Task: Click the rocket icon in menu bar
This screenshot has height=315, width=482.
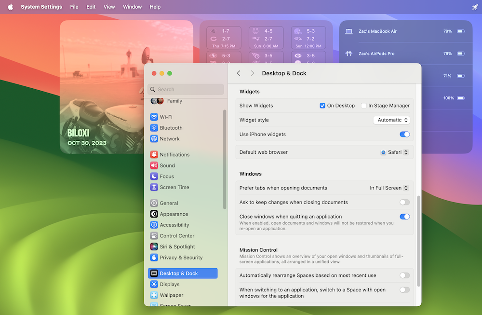Action: tap(474, 7)
